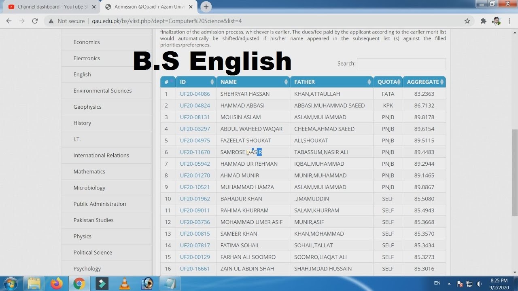Click the action center flag icon
The width and height of the screenshot is (518, 291).
(460, 284)
